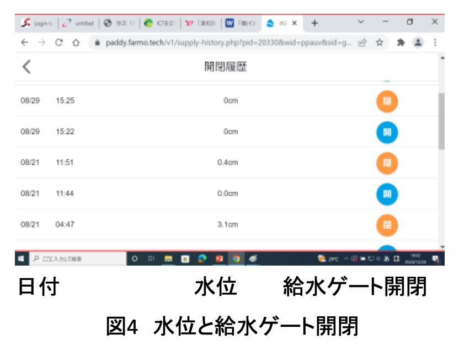This screenshot has width=459, height=356.
Task: Open the browser profile avatar
Action: (x=418, y=42)
